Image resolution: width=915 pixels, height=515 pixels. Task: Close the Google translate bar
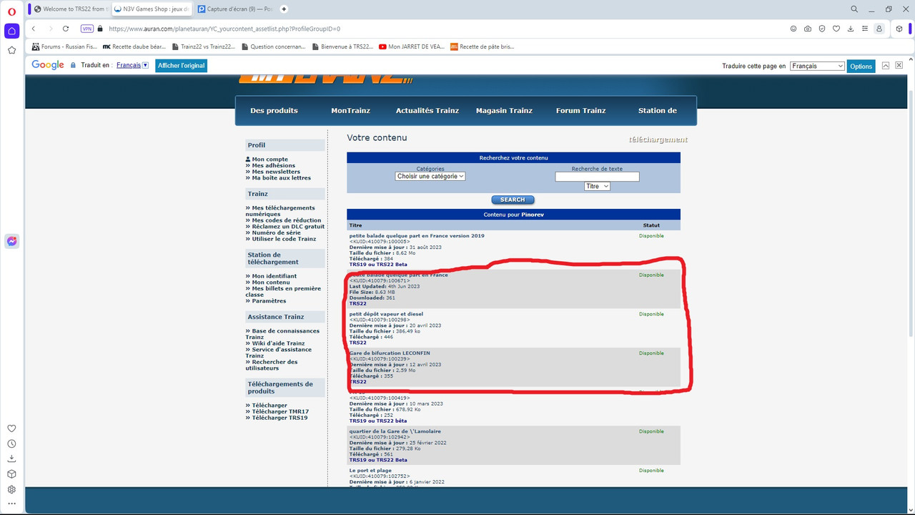(899, 65)
